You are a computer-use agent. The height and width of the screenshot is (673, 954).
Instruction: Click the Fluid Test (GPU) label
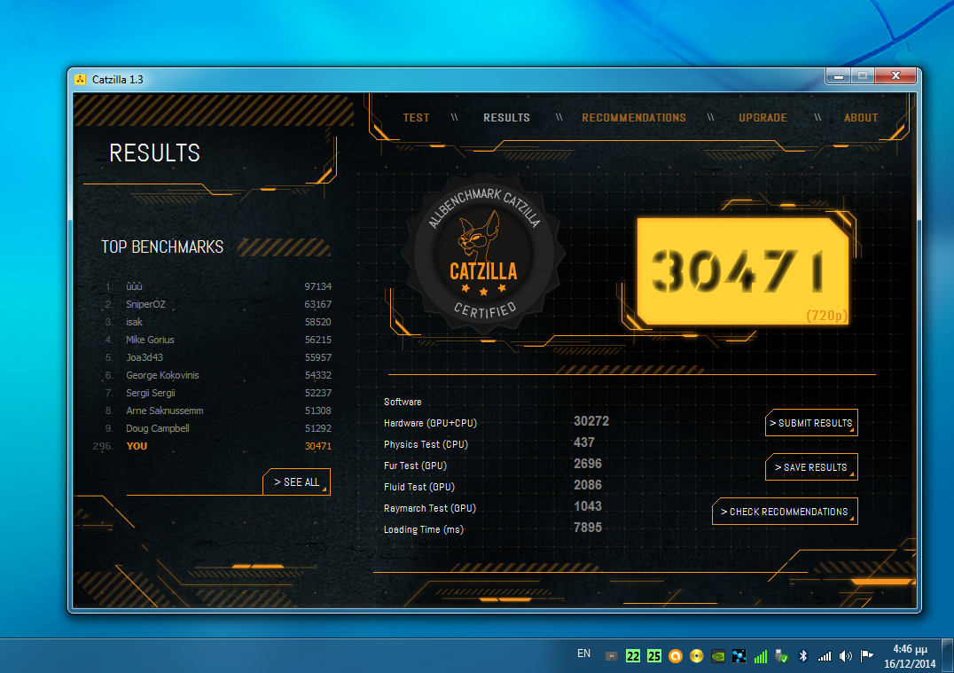tap(419, 487)
